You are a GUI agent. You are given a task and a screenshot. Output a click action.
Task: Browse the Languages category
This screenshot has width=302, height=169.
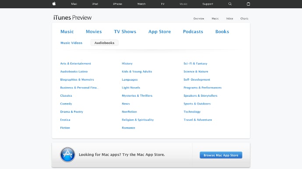tap(130, 80)
